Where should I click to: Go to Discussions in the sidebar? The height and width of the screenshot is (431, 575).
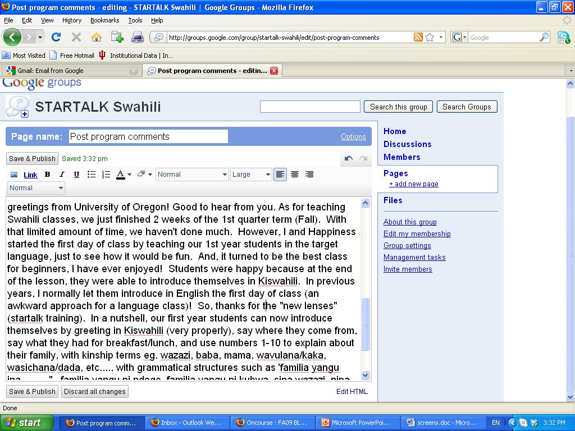point(407,144)
